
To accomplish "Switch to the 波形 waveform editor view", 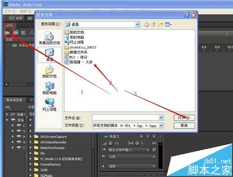I will coord(16,18).
